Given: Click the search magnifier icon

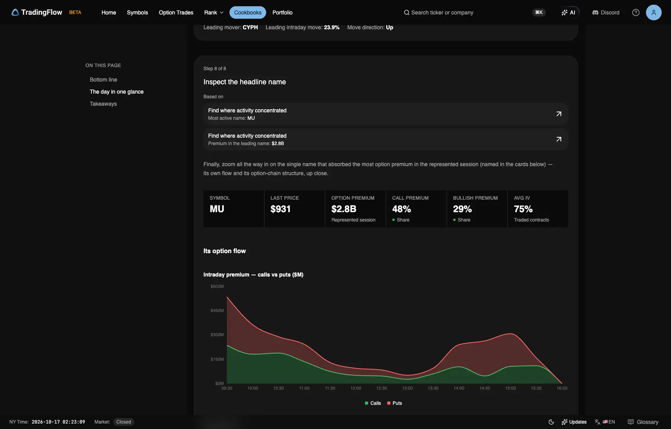Looking at the screenshot, I should click(407, 12).
